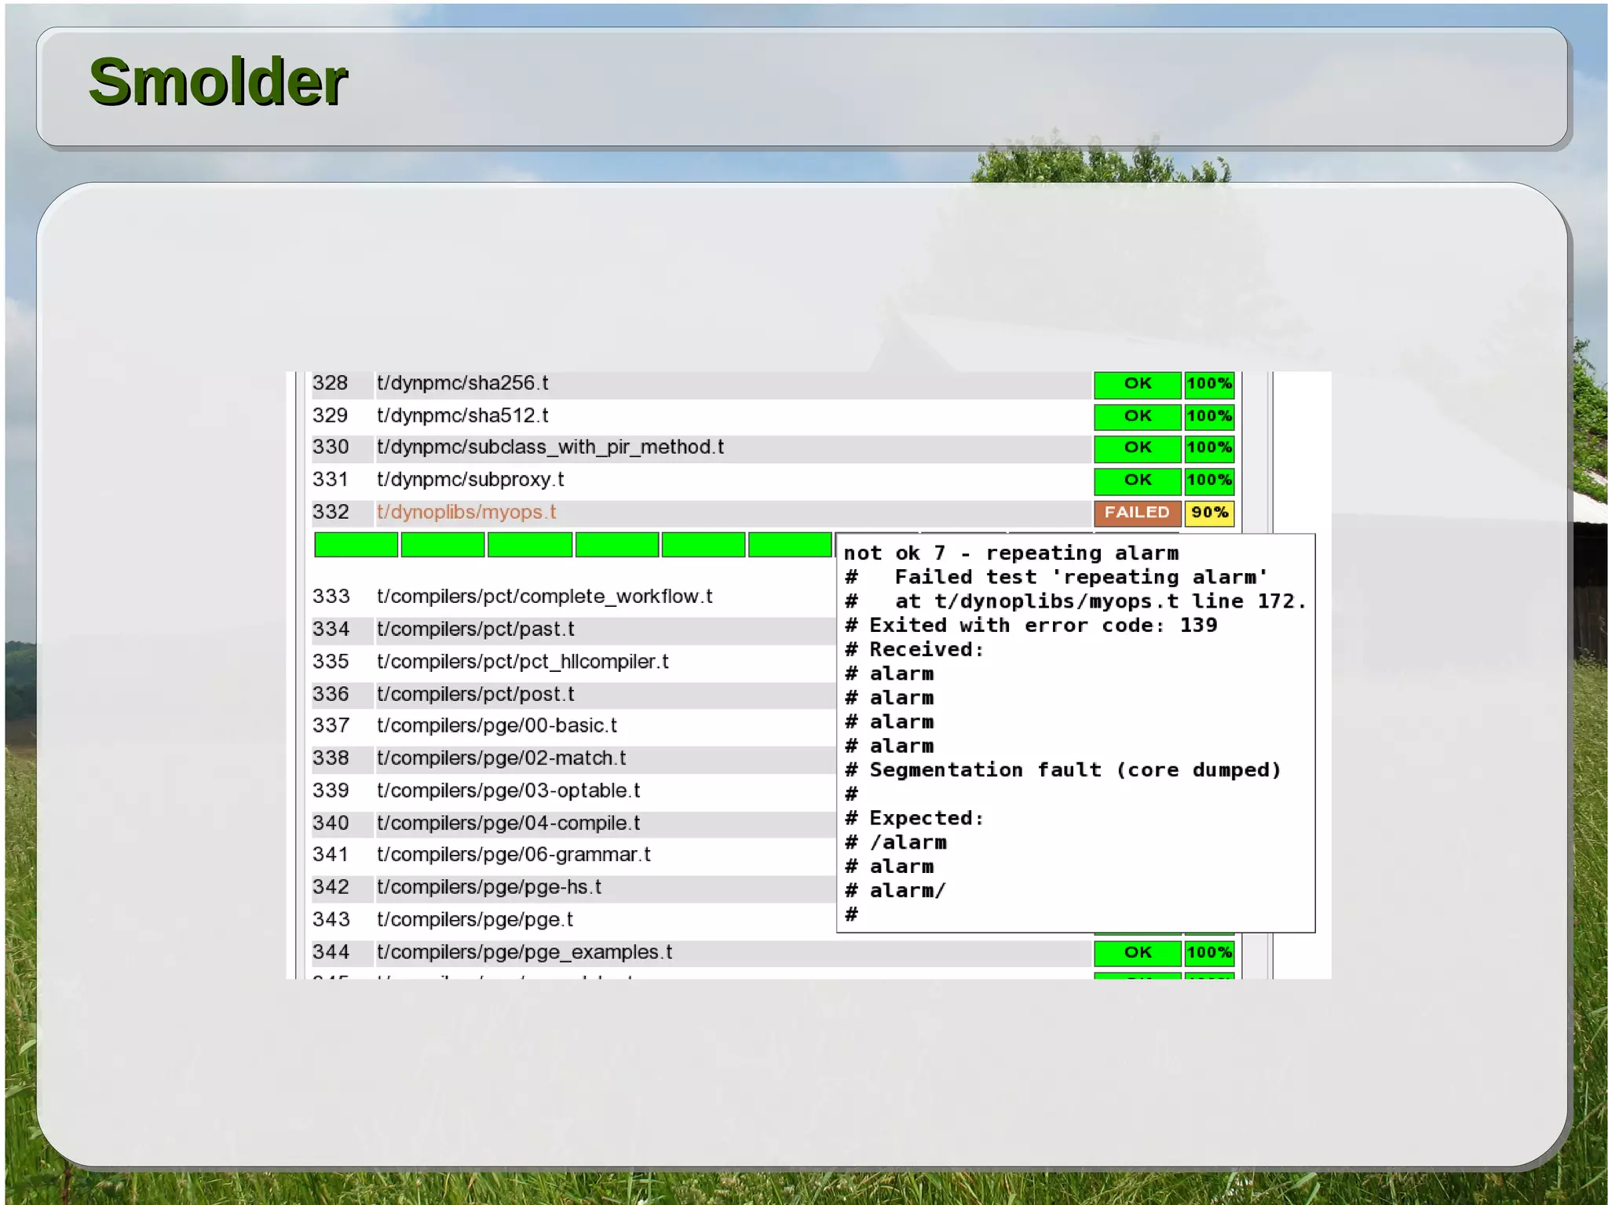Click the 100% badge for subproxy.t
The height and width of the screenshot is (1205, 1608).
click(x=1209, y=480)
